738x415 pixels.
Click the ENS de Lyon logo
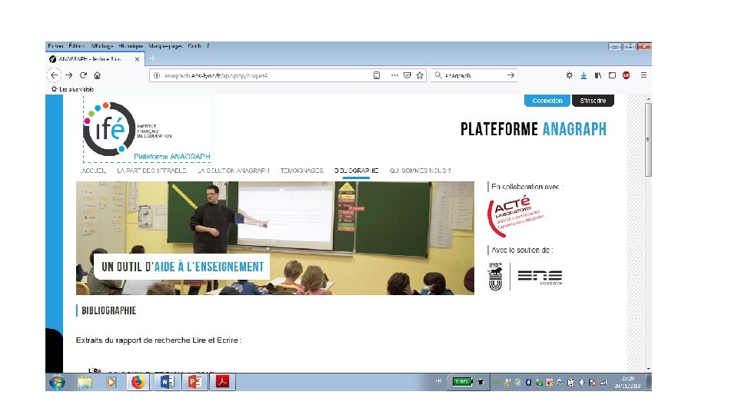pos(540,276)
